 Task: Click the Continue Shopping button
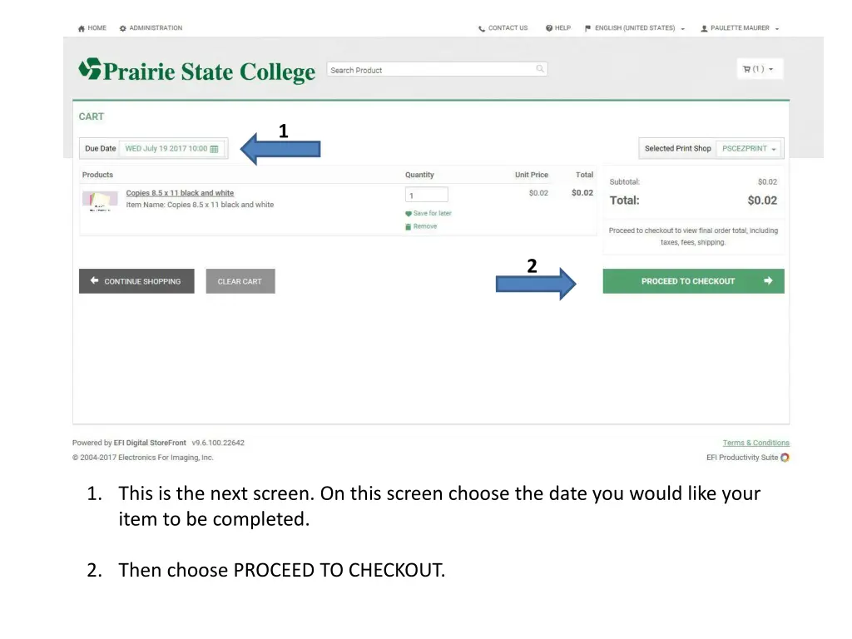click(x=136, y=281)
